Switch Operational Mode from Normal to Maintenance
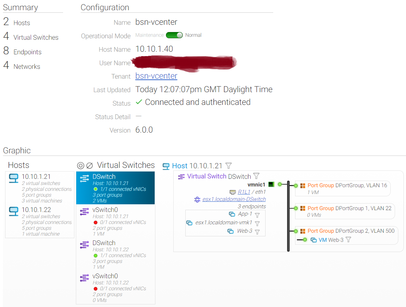 pyautogui.click(x=174, y=35)
